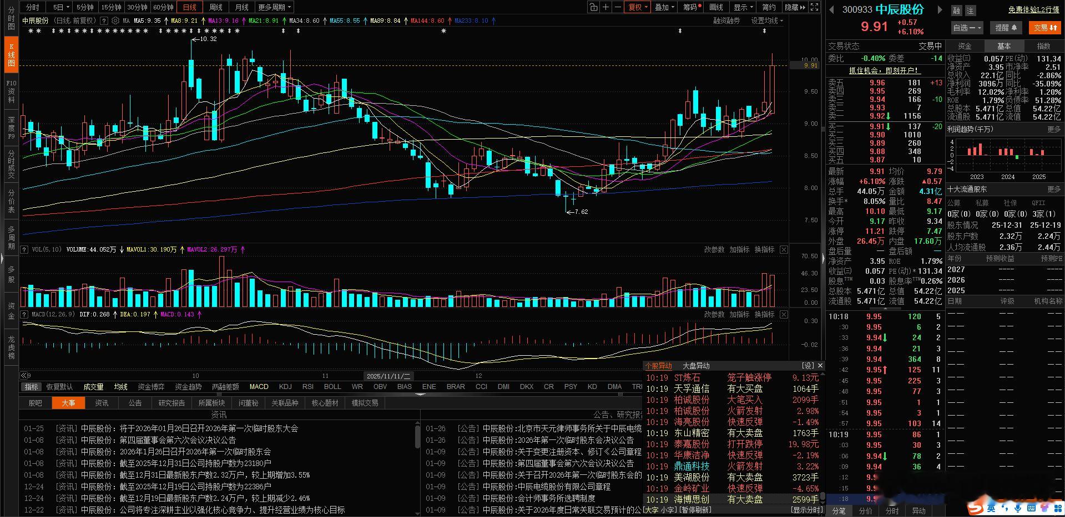The height and width of the screenshot is (517, 1065).
Task: Click the double-left arrow on the timeline
Action: [23, 376]
